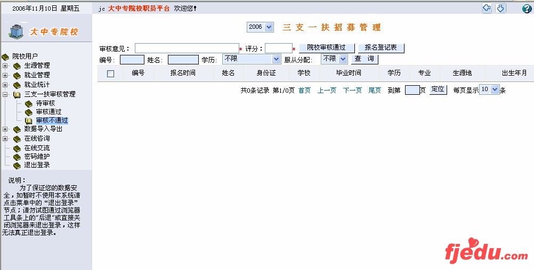Click the 查询 search button
The image size is (534, 270).
point(365,59)
